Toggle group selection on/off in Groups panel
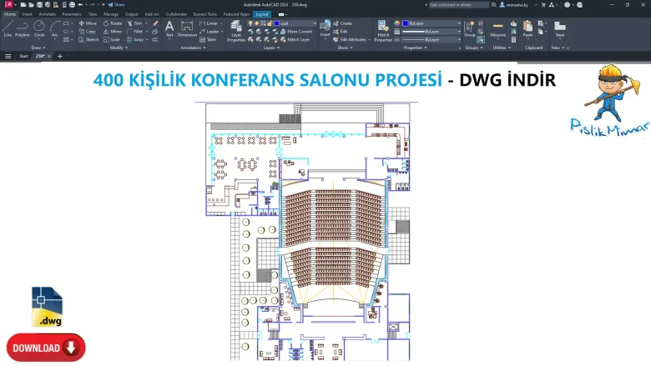This screenshot has width=651, height=366. point(481,40)
